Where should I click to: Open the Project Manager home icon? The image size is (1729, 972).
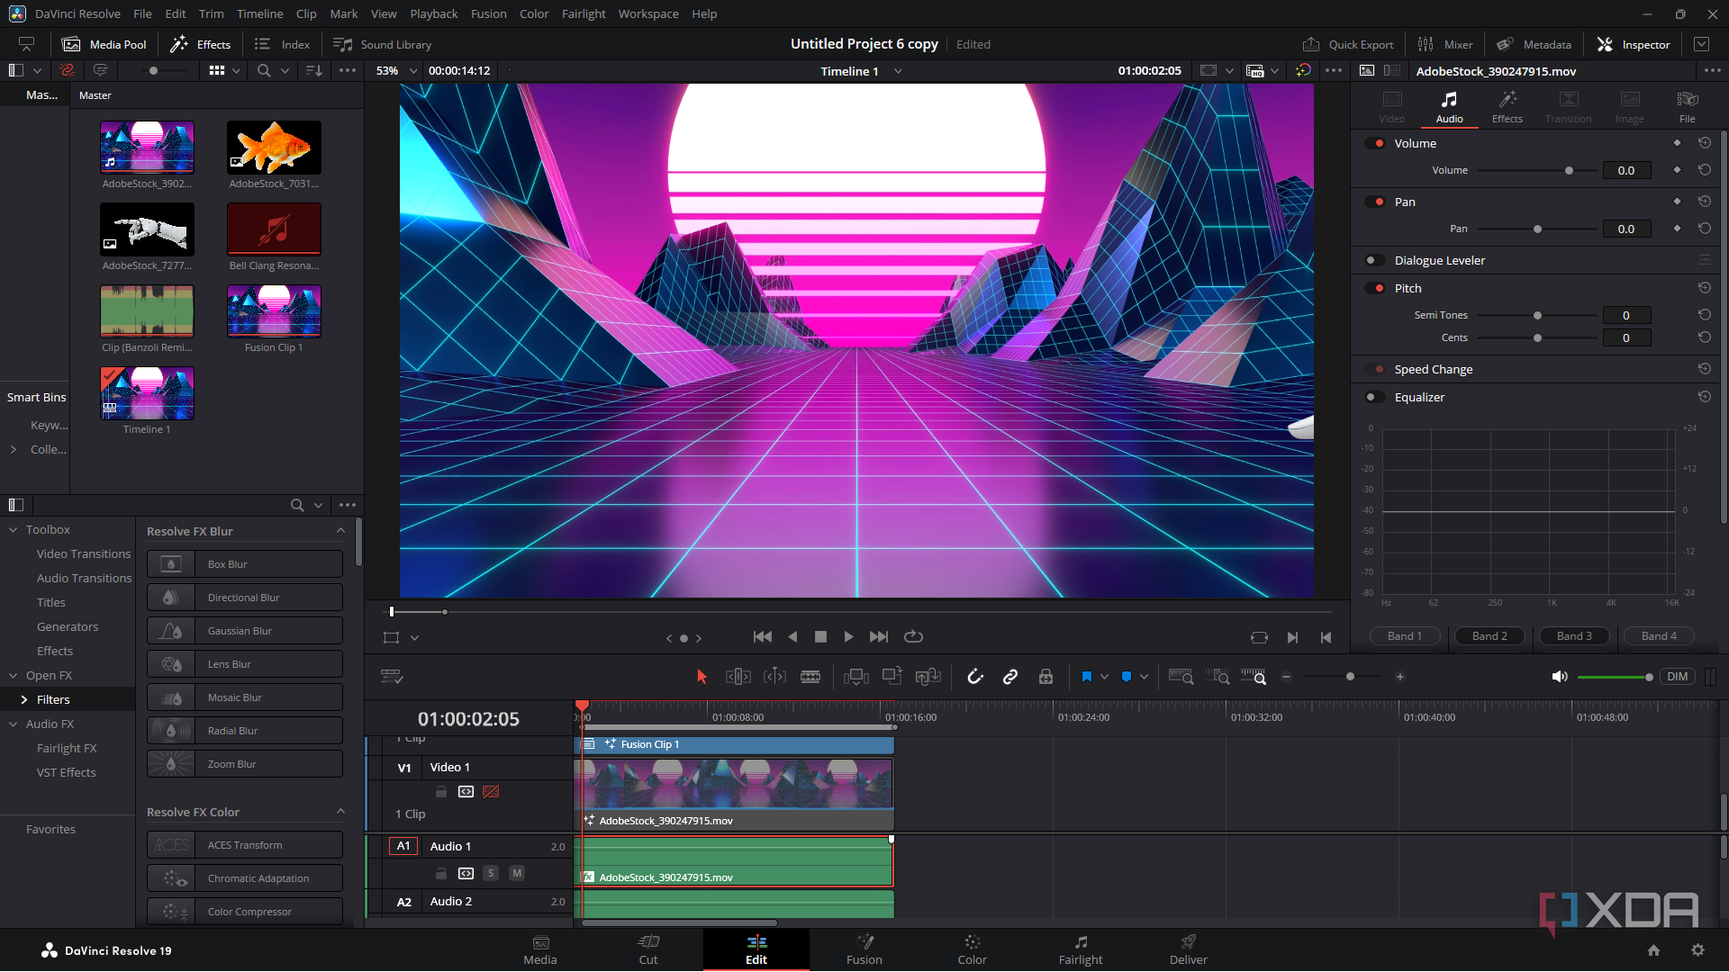[1653, 950]
